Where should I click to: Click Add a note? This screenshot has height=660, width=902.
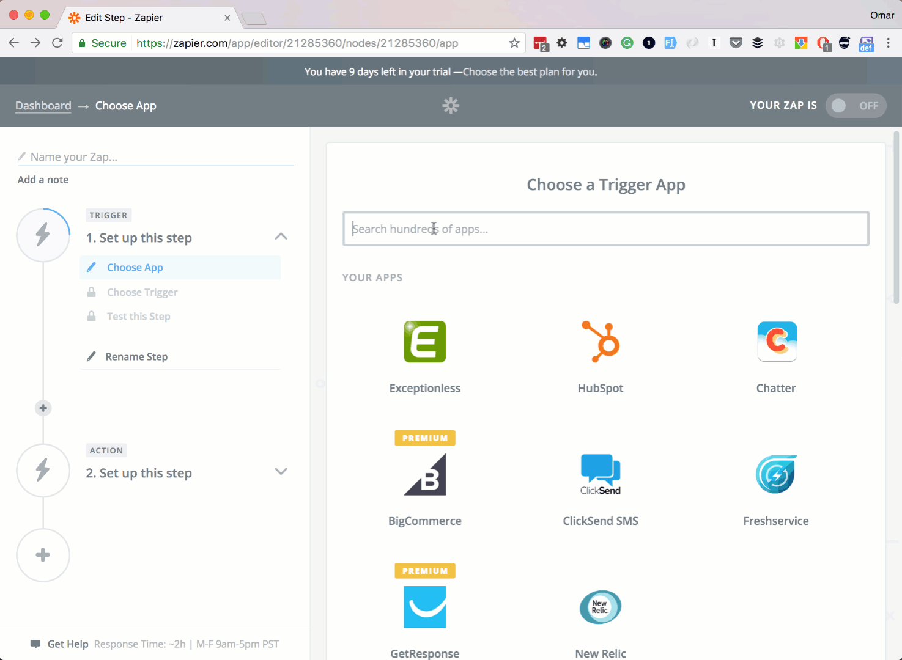coord(43,180)
